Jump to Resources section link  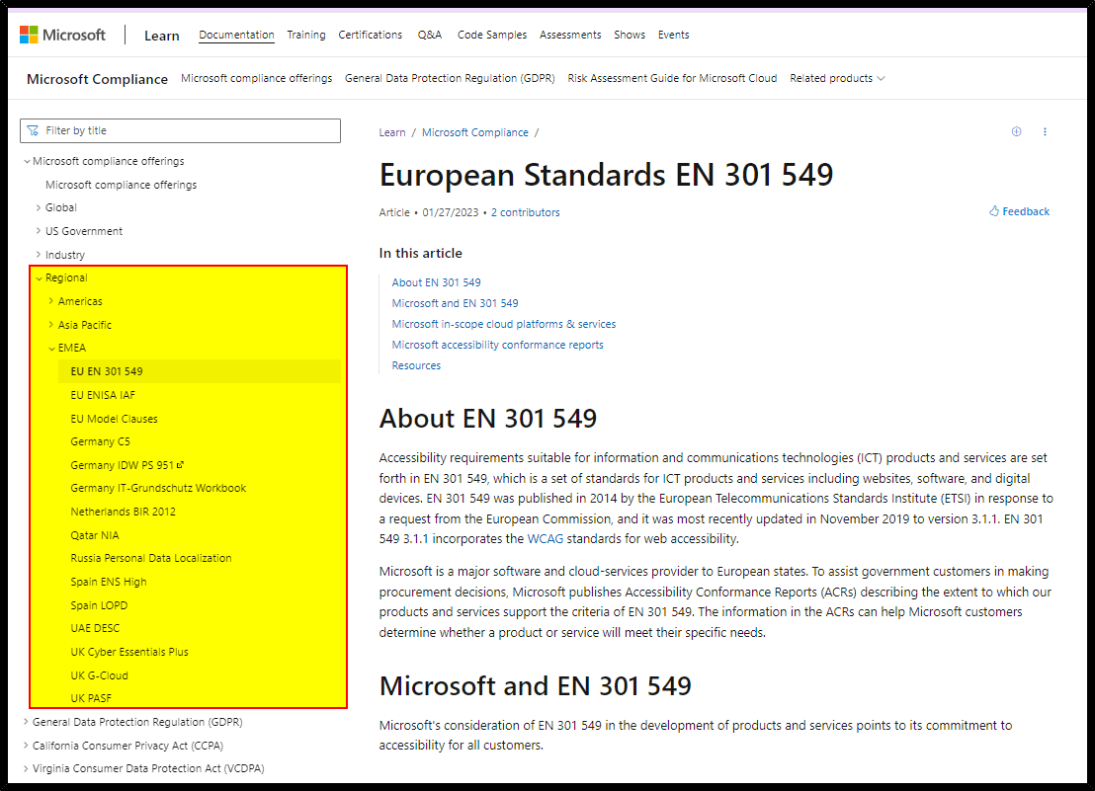tap(416, 365)
